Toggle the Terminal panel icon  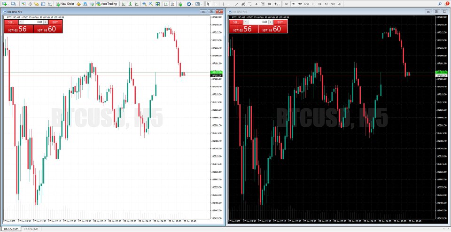[43, 4]
